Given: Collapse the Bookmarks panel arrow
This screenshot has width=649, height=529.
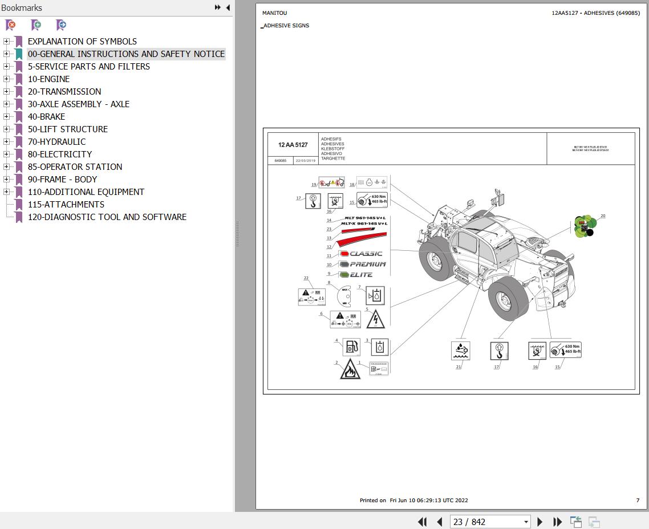Looking at the screenshot, I should tap(228, 7).
